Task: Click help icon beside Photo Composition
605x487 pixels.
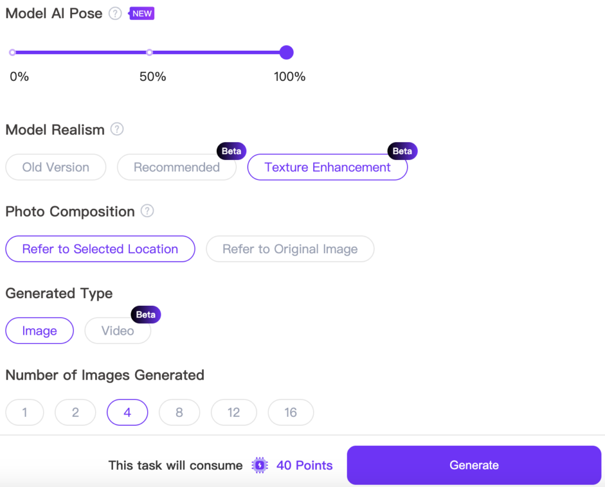Action: pyautogui.click(x=148, y=211)
